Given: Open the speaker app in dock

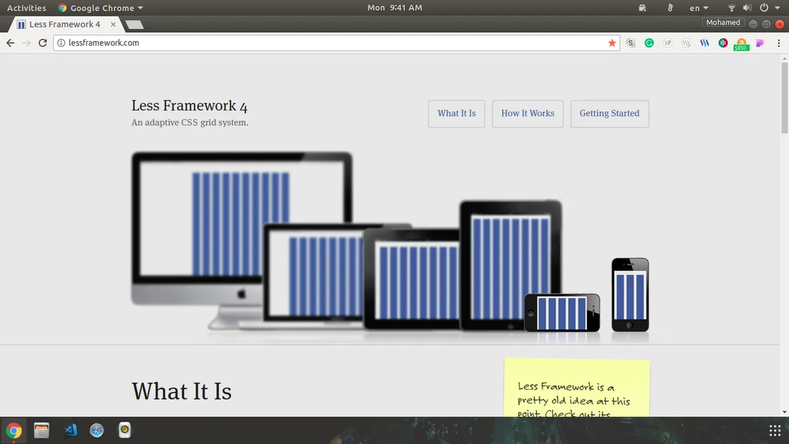Looking at the screenshot, I should (x=125, y=430).
